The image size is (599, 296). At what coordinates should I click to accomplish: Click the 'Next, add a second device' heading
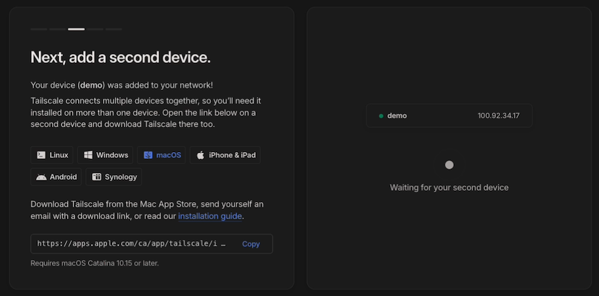tap(120, 57)
